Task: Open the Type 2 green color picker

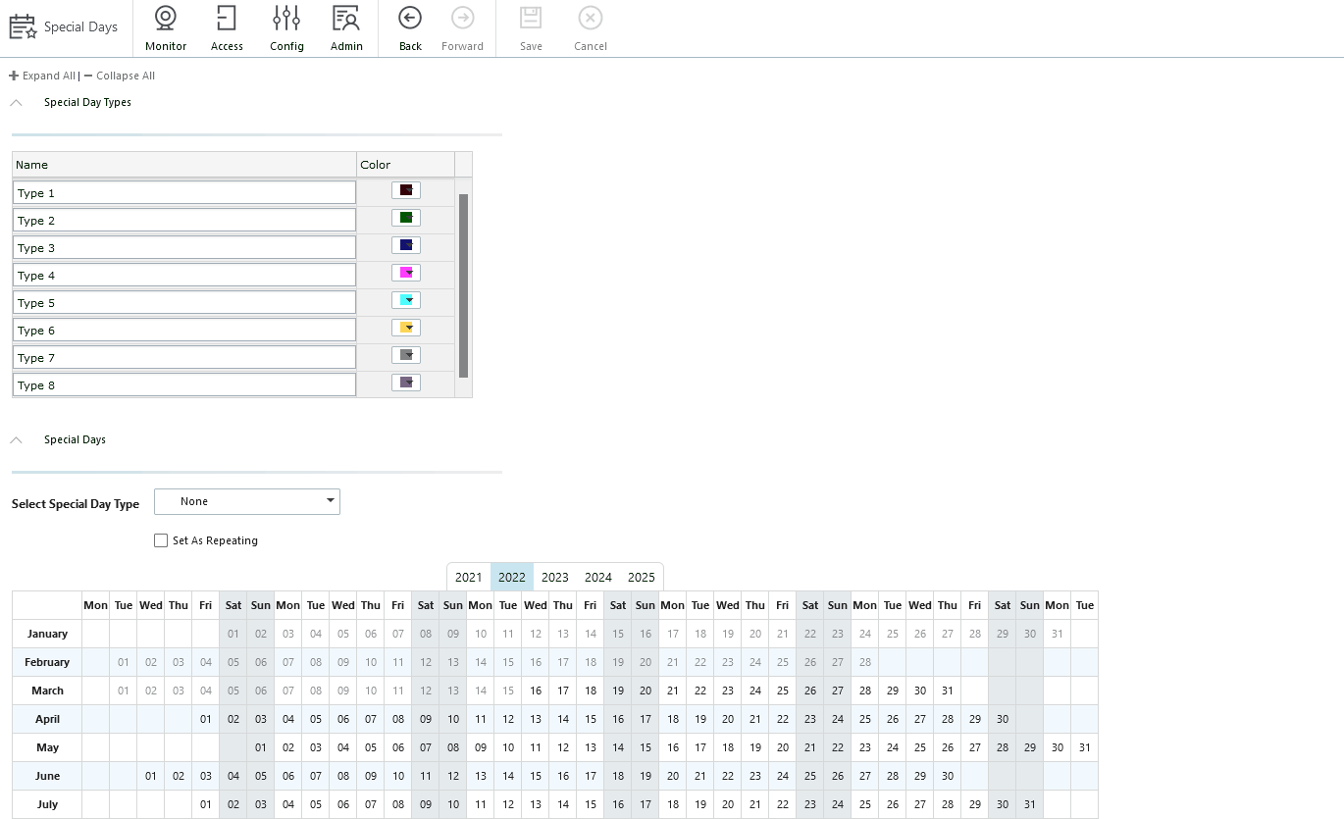Action: pos(406,218)
